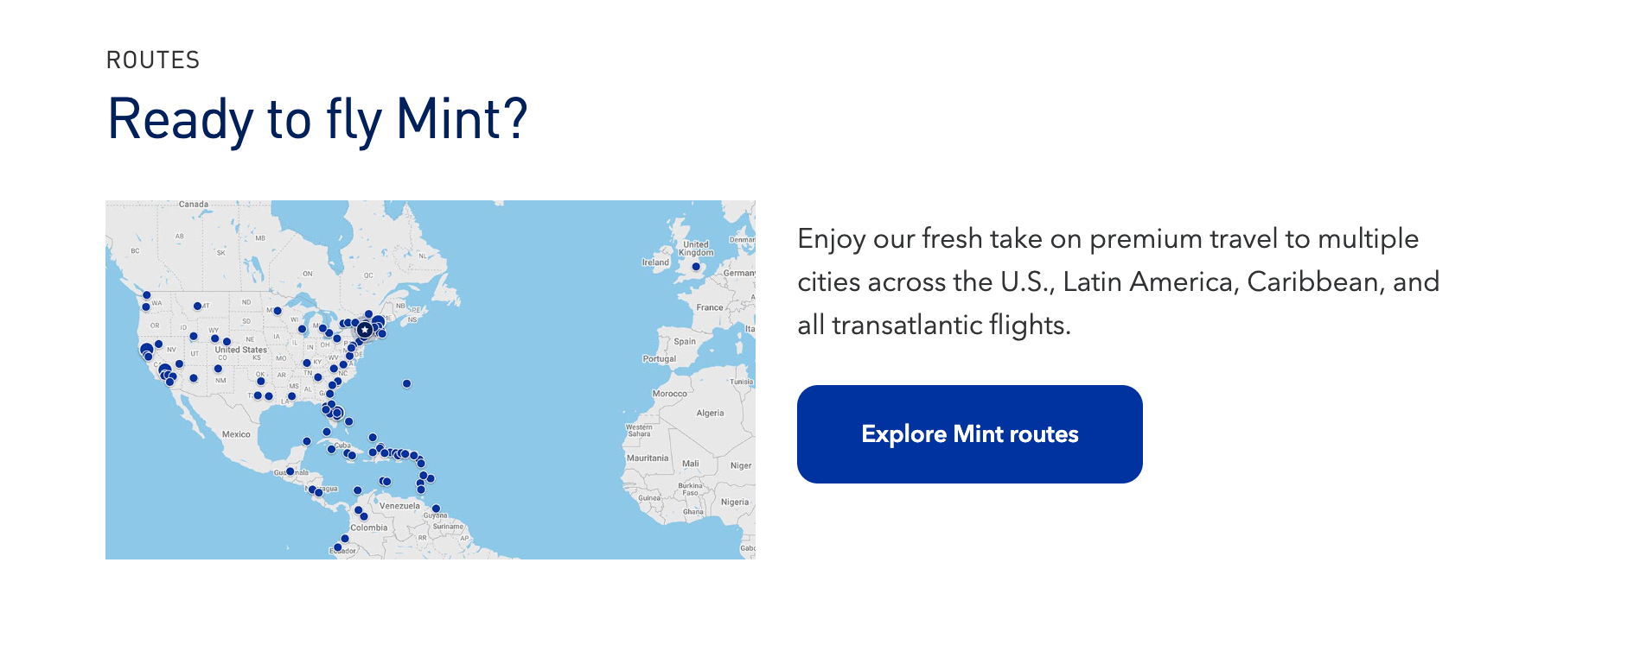Click the Explore Mint routes button

pyautogui.click(x=969, y=434)
